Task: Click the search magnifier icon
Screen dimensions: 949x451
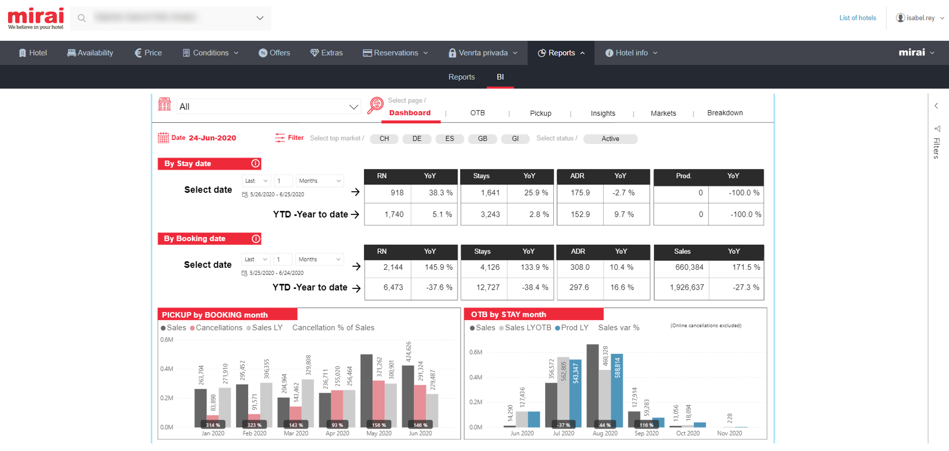Action: tap(82, 18)
